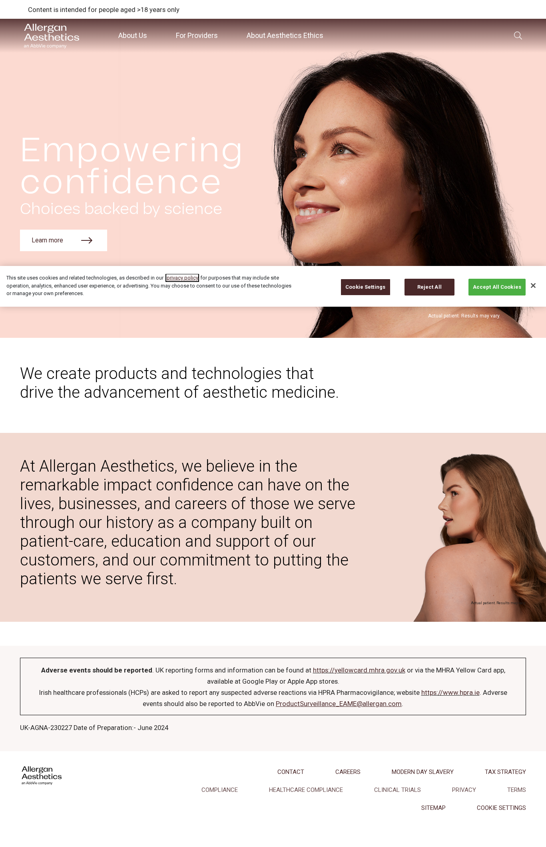Viewport: 546px width, 847px height.
Task: Open the search magnifier icon
Action: (x=518, y=36)
